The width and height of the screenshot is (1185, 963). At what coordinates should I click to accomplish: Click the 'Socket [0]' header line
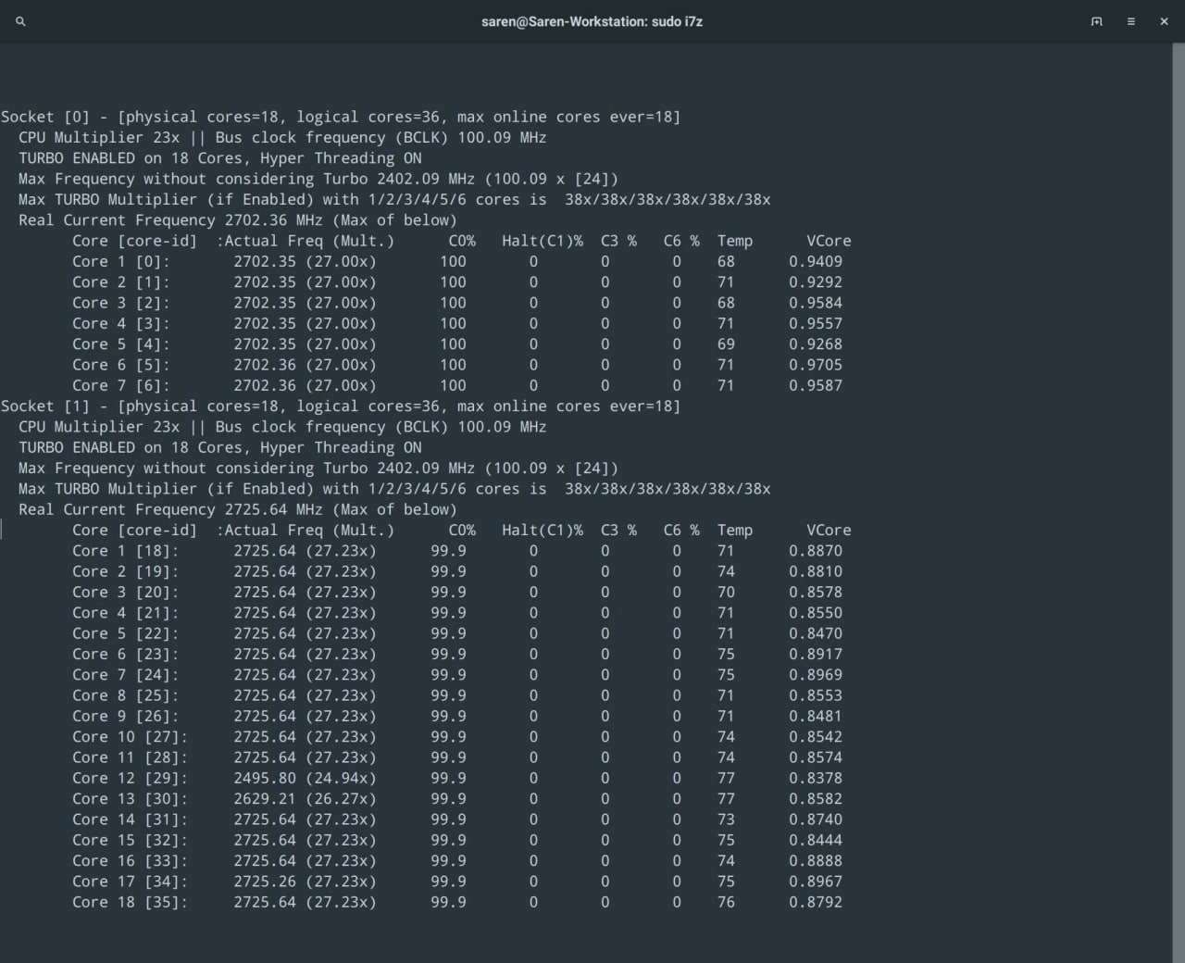coord(341,117)
